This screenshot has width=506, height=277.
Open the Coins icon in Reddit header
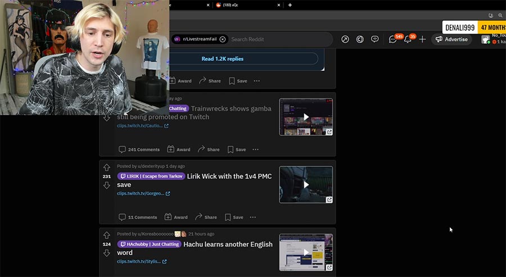point(360,39)
